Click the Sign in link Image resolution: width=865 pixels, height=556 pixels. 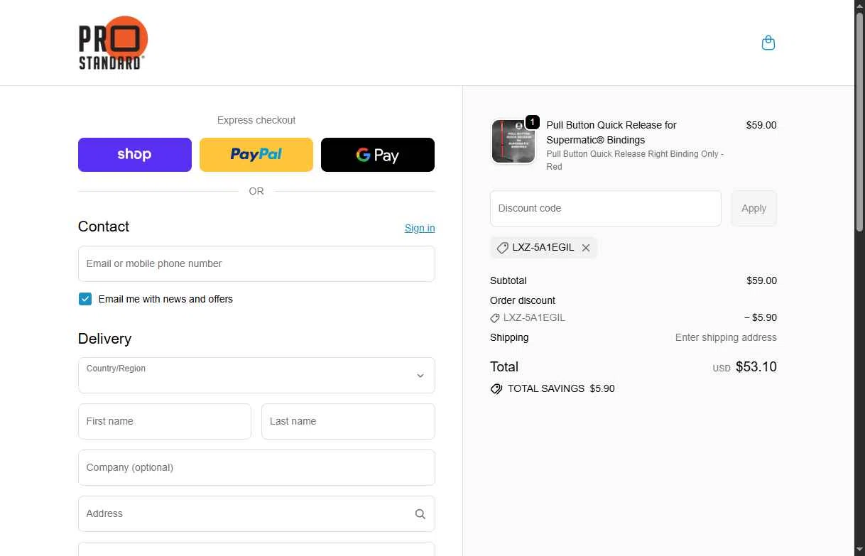[420, 228]
